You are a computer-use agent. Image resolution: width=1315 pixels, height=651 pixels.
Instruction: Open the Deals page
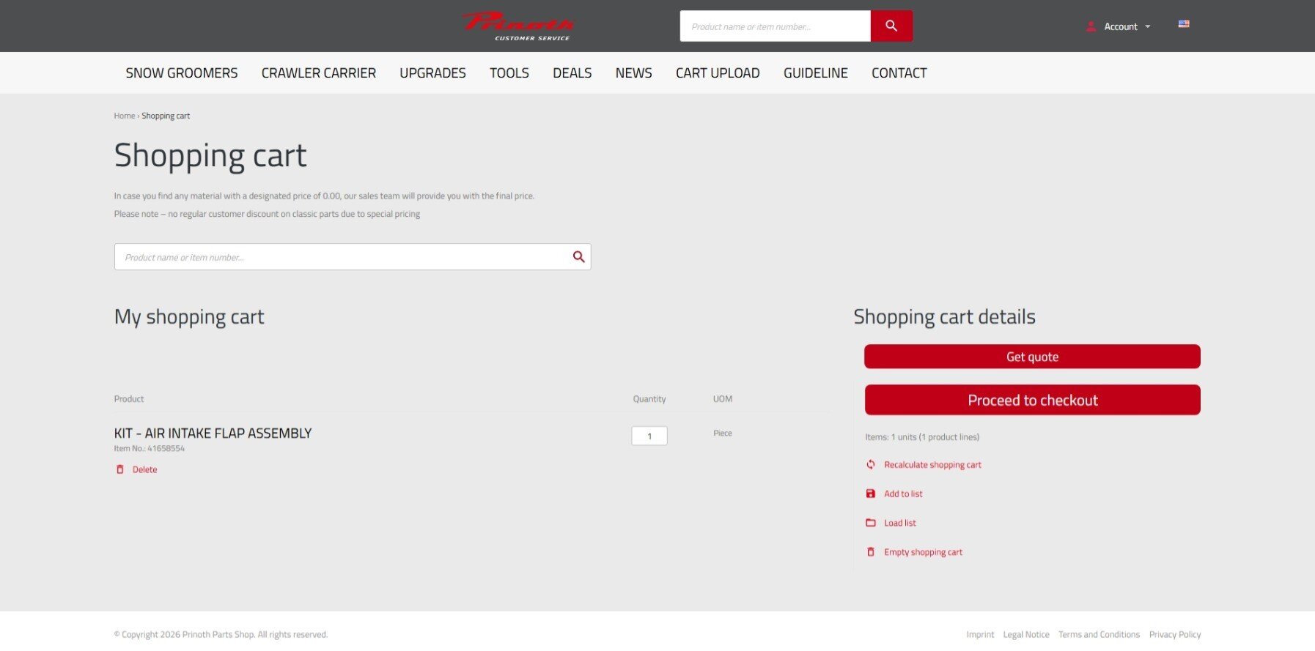[x=572, y=72]
